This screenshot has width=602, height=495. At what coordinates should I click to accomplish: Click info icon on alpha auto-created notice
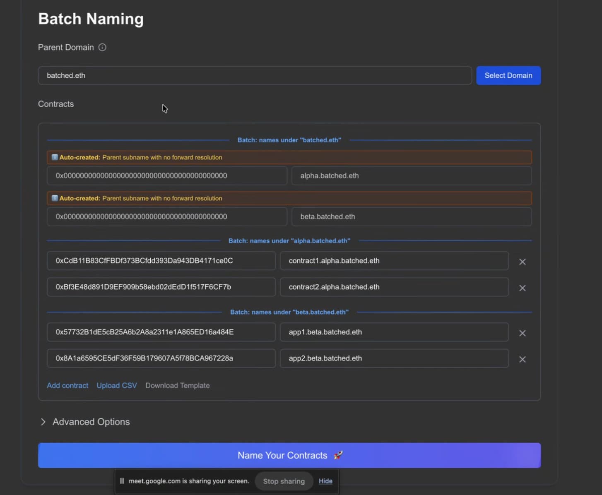(54, 157)
